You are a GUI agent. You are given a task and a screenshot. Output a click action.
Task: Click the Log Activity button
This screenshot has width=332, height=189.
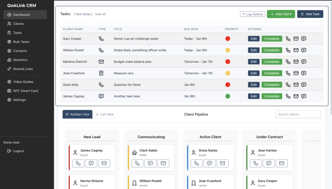coord(253,14)
